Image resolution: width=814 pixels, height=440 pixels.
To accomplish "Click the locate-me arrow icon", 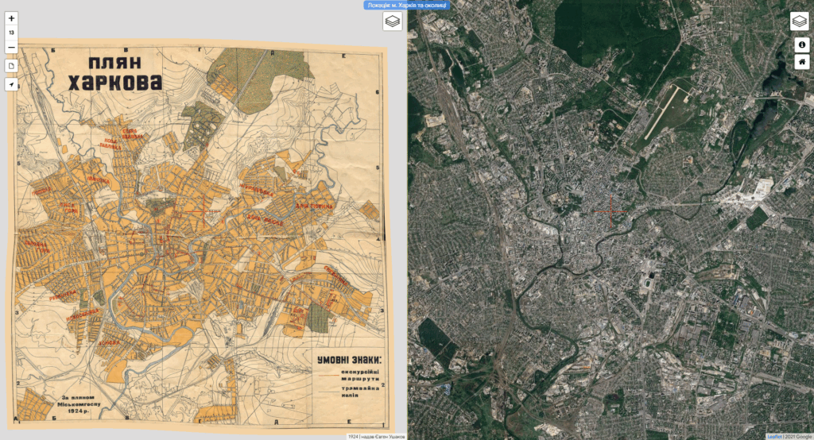I will click(11, 84).
